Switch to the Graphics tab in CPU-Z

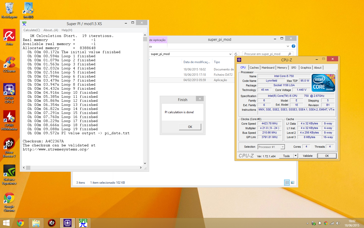pyautogui.click(x=306, y=68)
